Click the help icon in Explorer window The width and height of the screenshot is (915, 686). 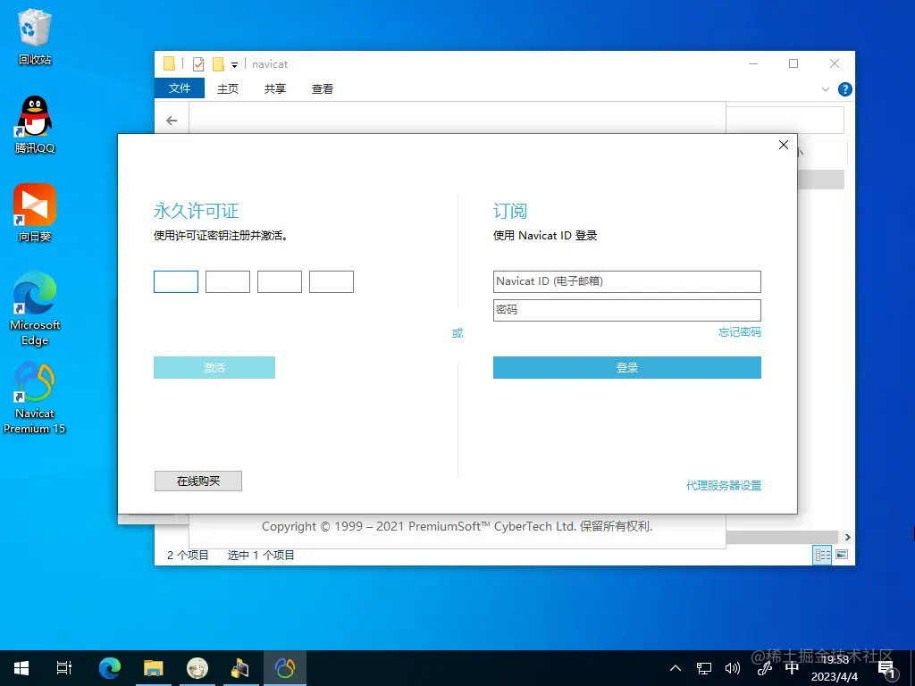(x=844, y=89)
